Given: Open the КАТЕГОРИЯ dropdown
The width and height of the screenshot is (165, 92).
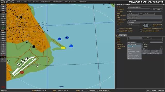Looking at the screenshot, I should click(145, 16).
